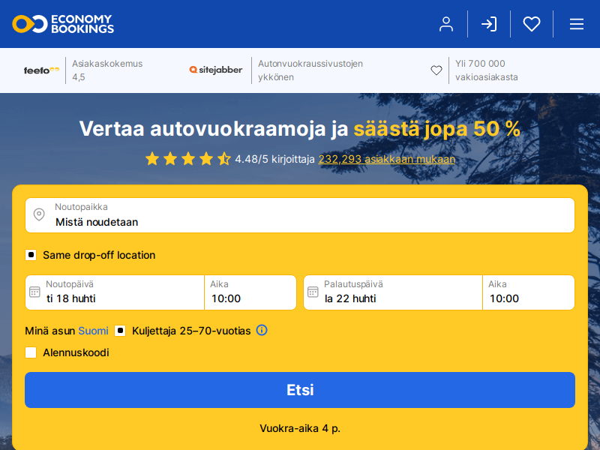This screenshot has height=450, width=600.
Task: Open the hamburger menu
Action: pyautogui.click(x=576, y=24)
